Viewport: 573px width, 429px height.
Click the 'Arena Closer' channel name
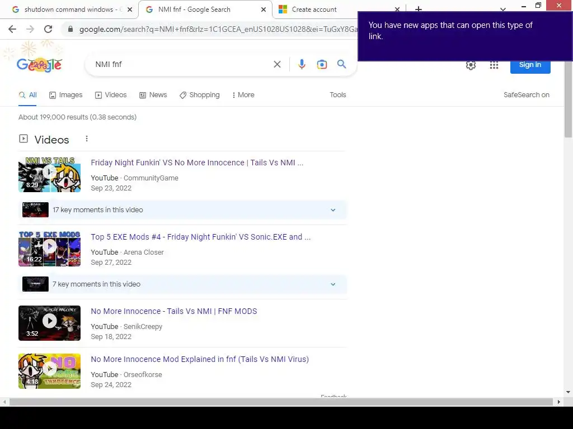pos(144,252)
